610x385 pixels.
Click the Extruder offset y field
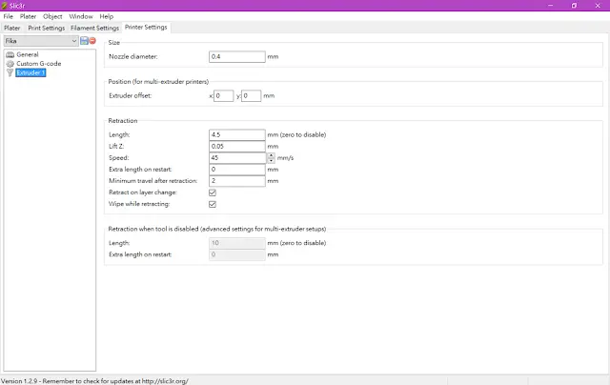(x=251, y=95)
